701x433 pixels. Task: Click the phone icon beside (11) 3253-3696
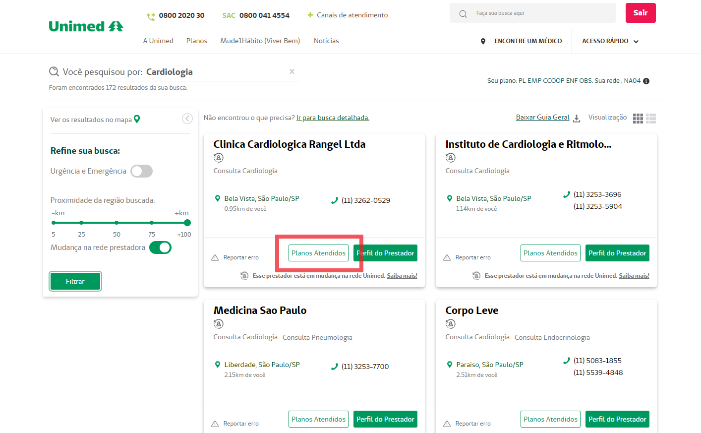click(x=566, y=194)
